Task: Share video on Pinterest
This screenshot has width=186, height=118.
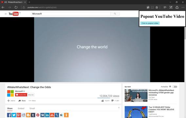Action: point(38,115)
